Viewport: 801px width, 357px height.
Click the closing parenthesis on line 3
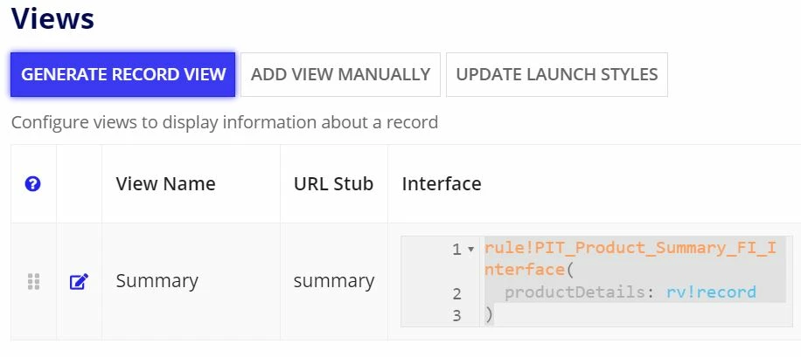pos(490,315)
